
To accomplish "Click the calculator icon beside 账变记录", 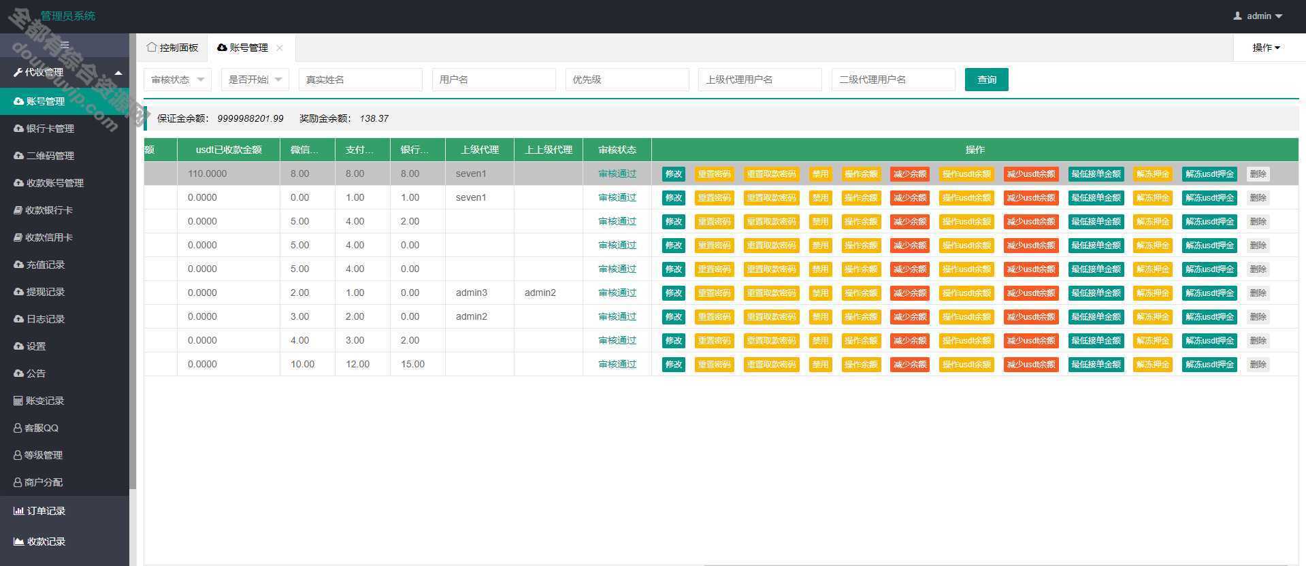I will pyautogui.click(x=18, y=401).
